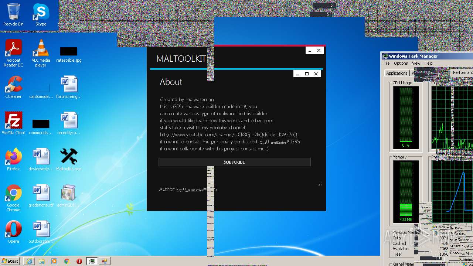Switch to Applications tab in Task Manager
This screenshot has width=473, height=266.
point(397,73)
